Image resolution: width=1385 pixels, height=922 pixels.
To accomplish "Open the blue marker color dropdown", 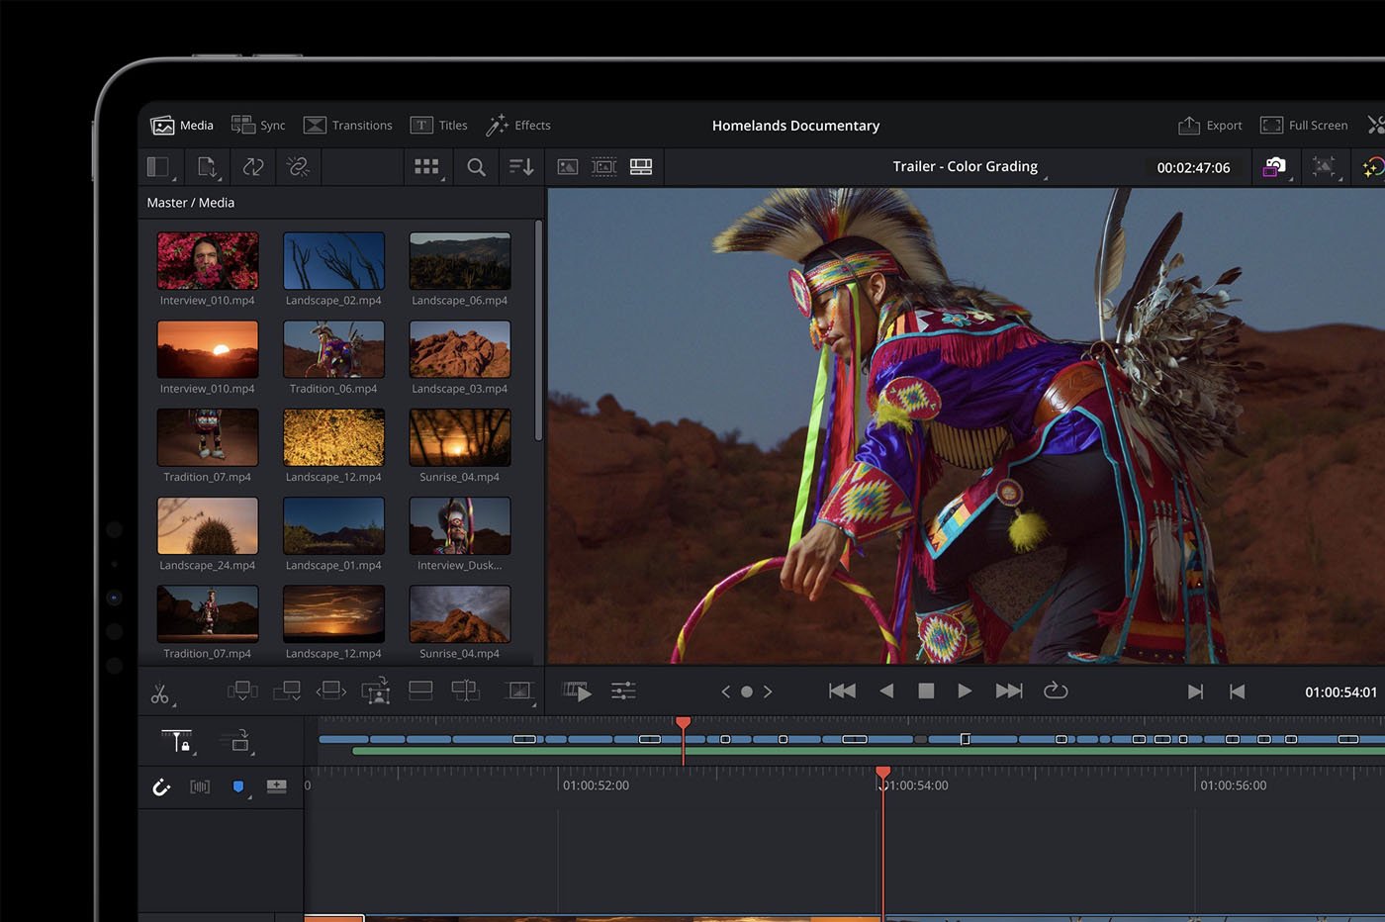I will [238, 787].
